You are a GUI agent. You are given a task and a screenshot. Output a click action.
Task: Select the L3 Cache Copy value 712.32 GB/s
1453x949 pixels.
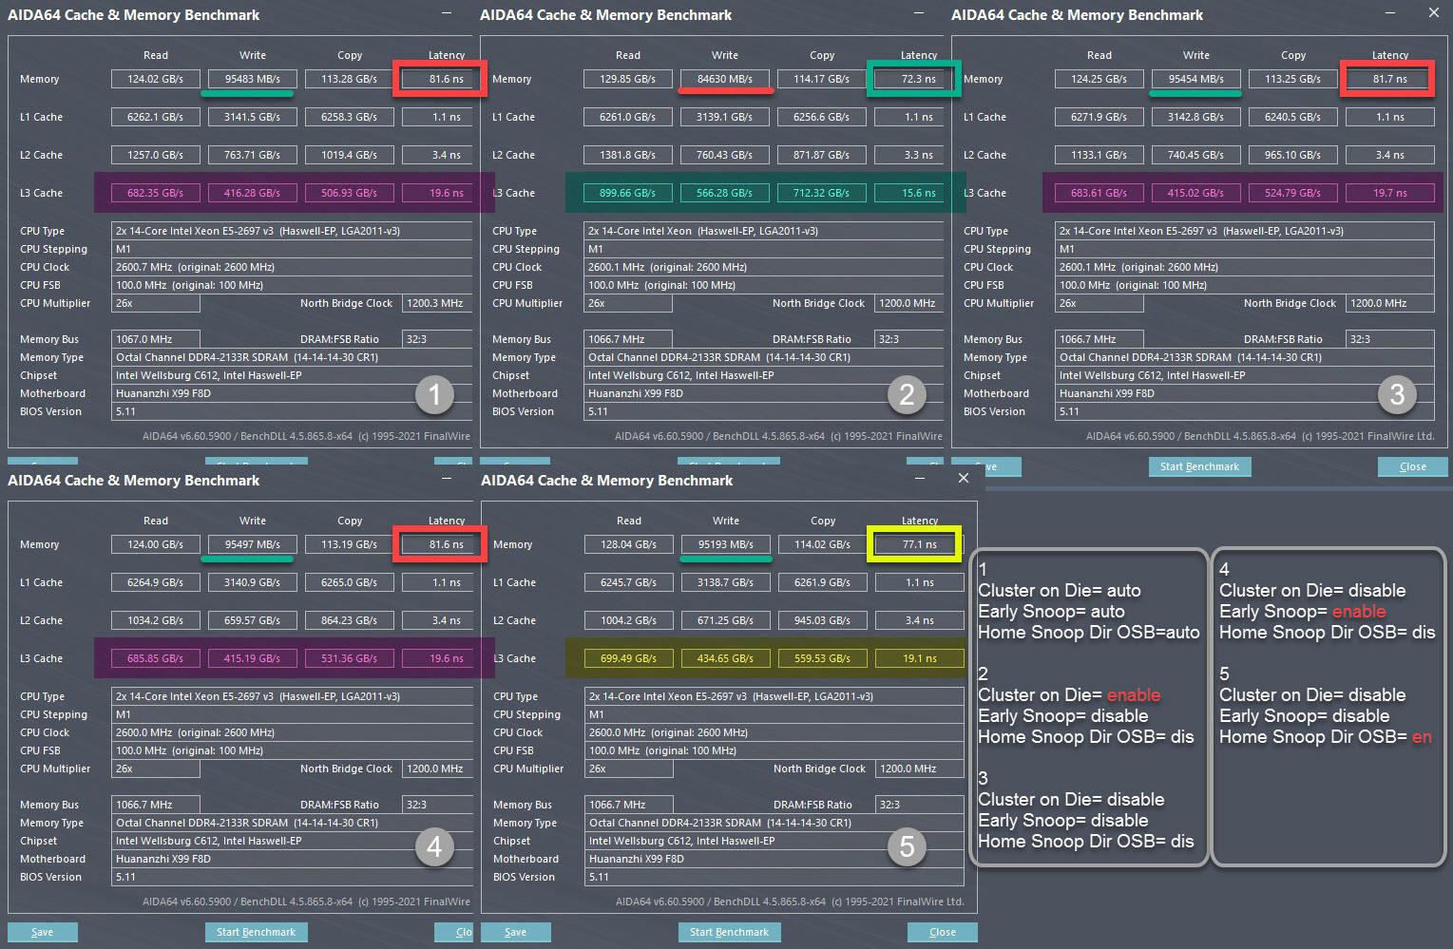click(821, 193)
